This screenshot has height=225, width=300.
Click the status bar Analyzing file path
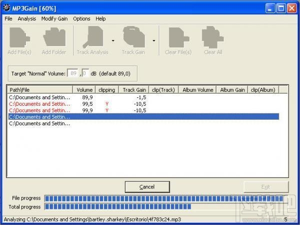coord(92,219)
